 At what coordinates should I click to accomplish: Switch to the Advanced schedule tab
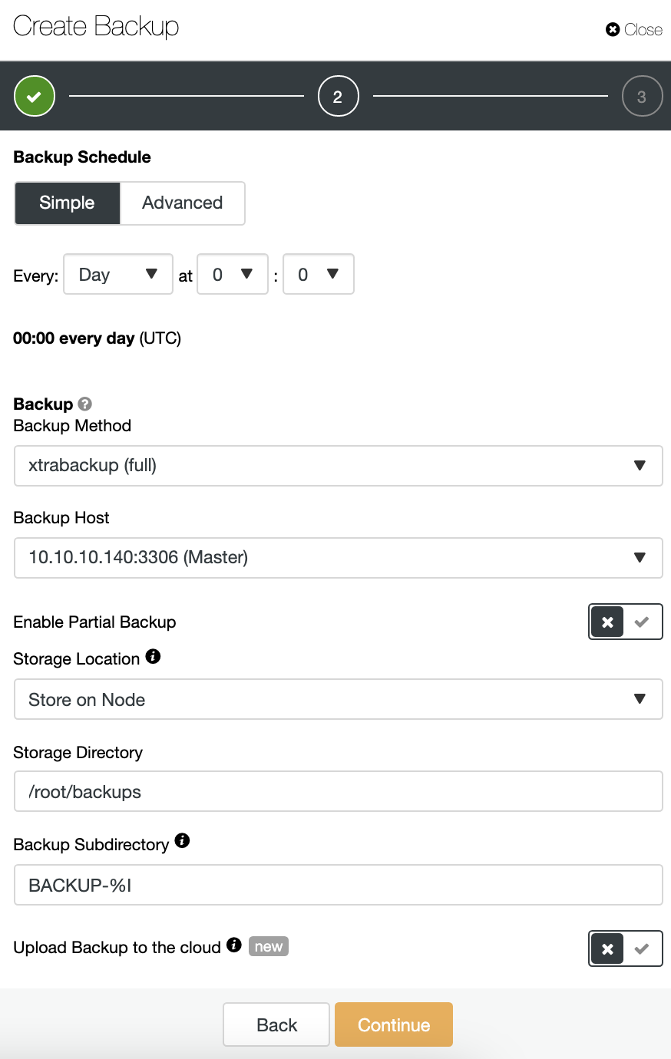[183, 203]
